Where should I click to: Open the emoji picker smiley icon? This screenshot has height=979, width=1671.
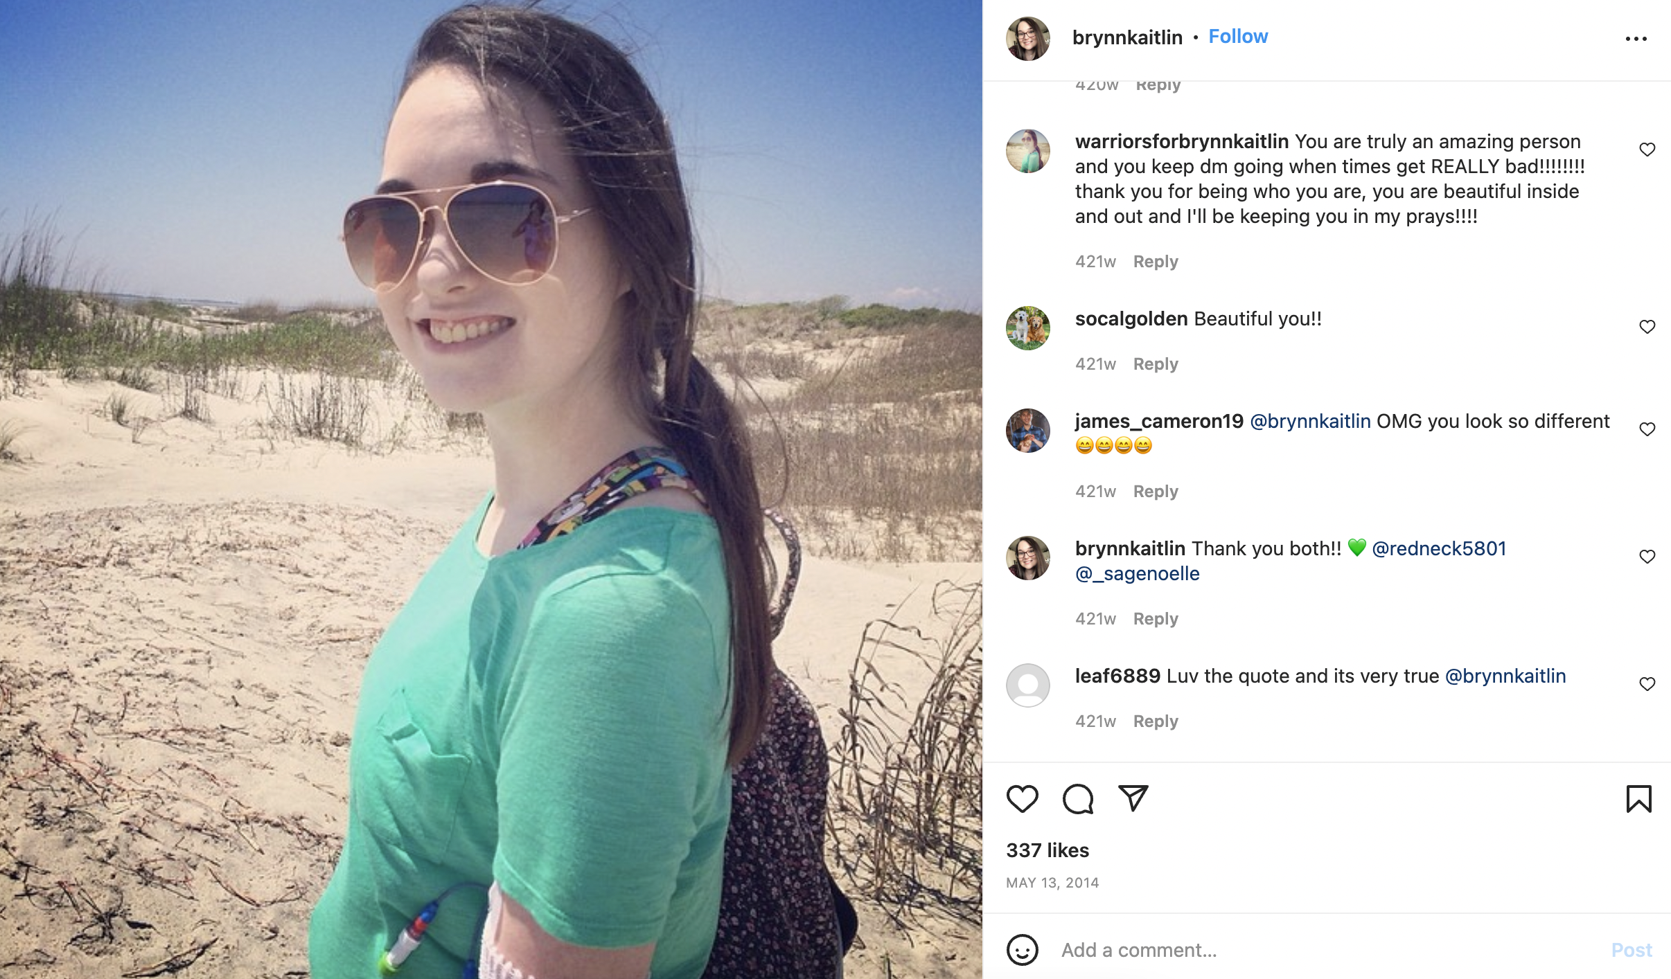[1022, 950]
